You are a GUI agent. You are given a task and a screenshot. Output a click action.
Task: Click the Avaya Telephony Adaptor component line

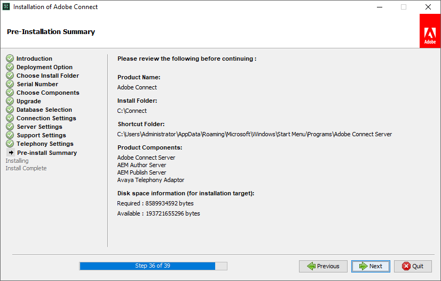coord(151,180)
